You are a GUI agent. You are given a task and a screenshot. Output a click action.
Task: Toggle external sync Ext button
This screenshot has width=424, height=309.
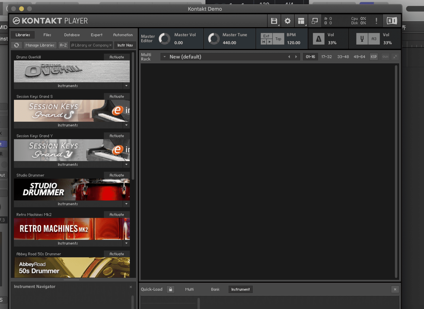[266, 36]
